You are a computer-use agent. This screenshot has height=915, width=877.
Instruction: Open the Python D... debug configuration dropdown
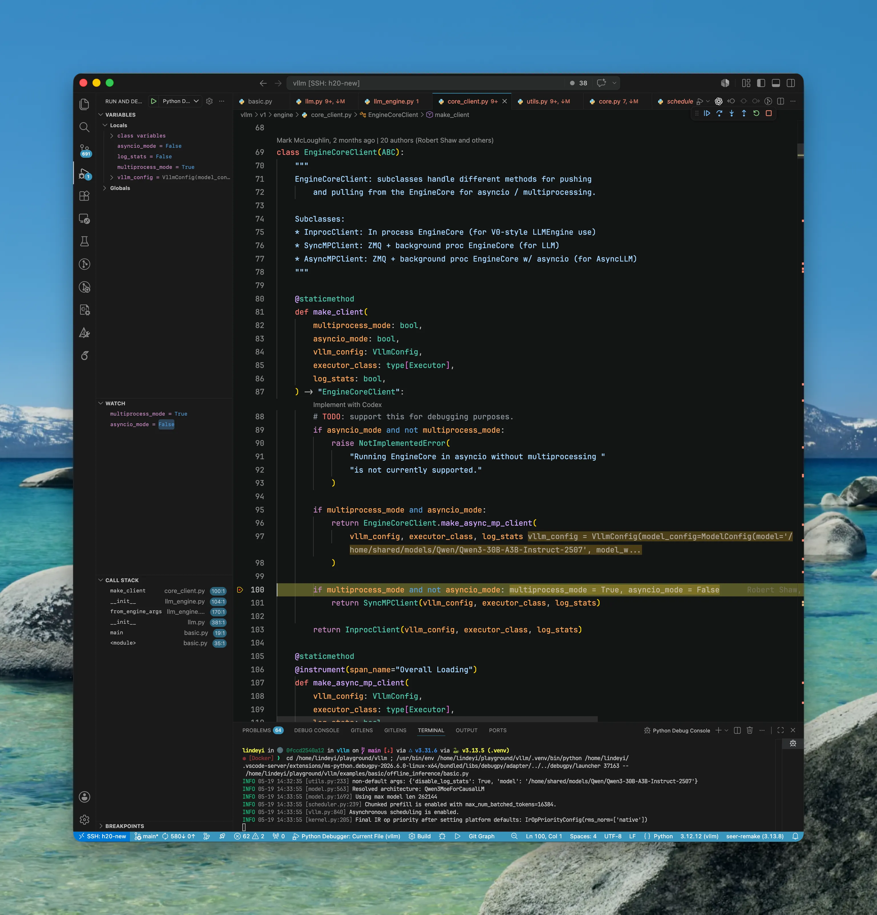tap(180, 101)
